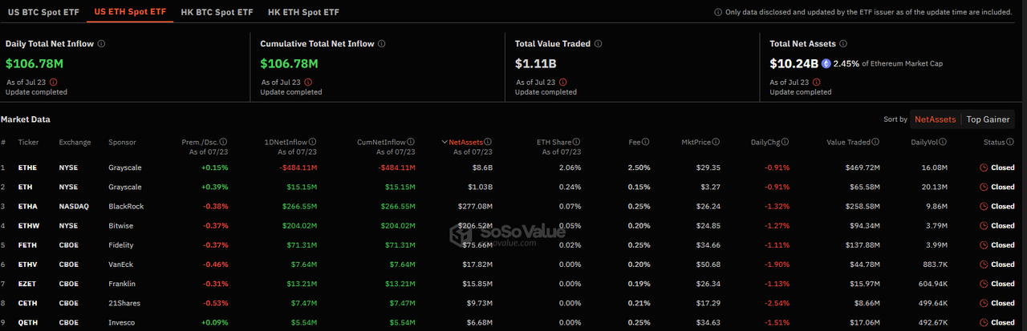
Task: Click info icon on DailyVol column header
Action: point(944,142)
